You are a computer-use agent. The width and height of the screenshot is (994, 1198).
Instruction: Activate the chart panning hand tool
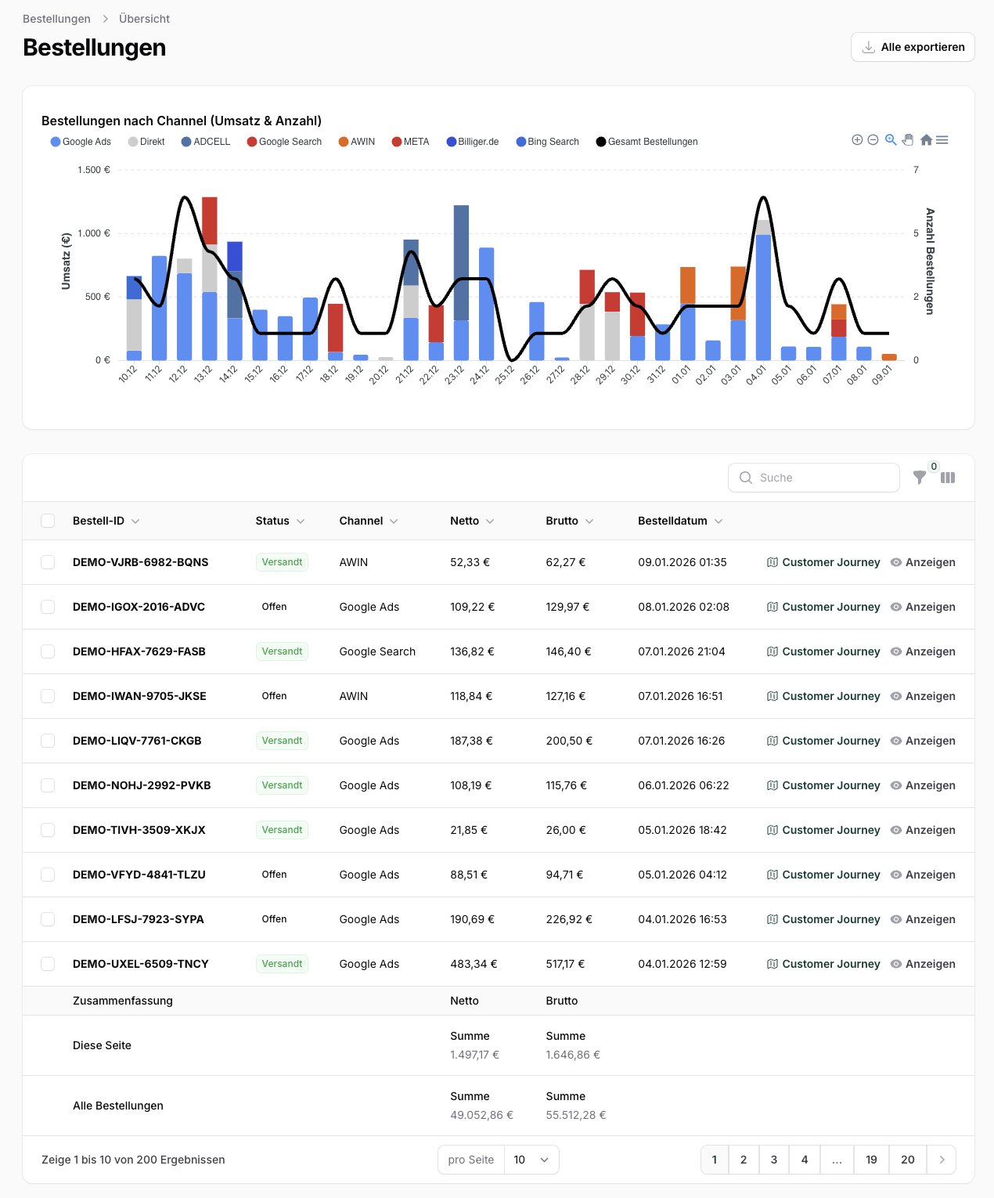point(908,140)
